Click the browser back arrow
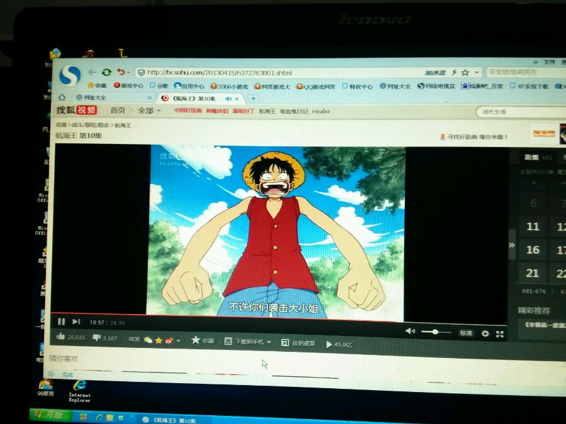Image resolution: width=566 pixels, height=424 pixels. tap(92, 72)
